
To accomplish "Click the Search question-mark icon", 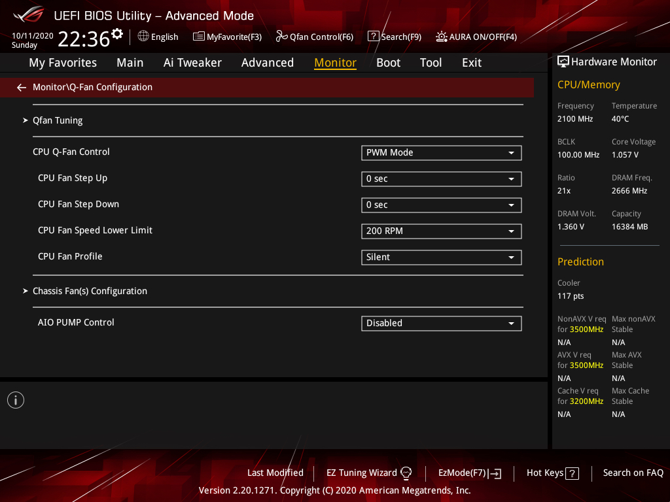I will (x=373, y=37).
